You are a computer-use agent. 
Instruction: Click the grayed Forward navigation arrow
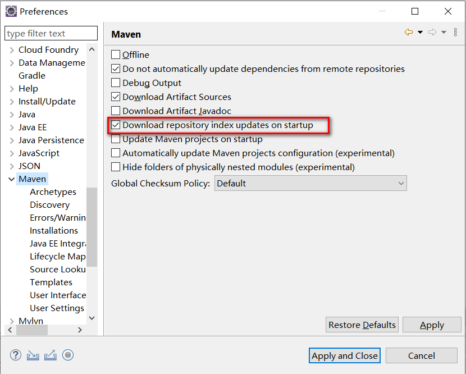point(432,32)
